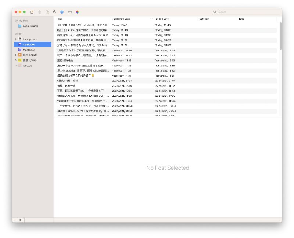Select the Local Drafts folder

(x=30, y=26)
